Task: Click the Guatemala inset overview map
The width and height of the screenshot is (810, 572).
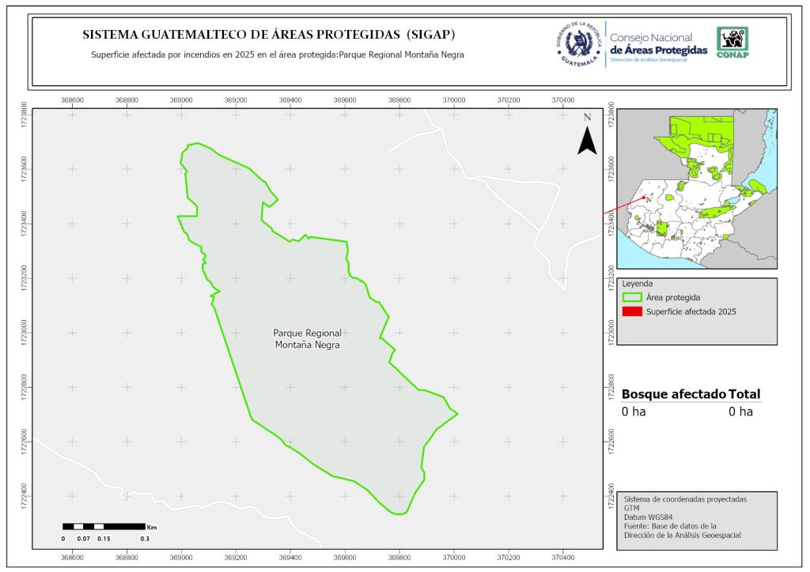Action: point(696,189)
